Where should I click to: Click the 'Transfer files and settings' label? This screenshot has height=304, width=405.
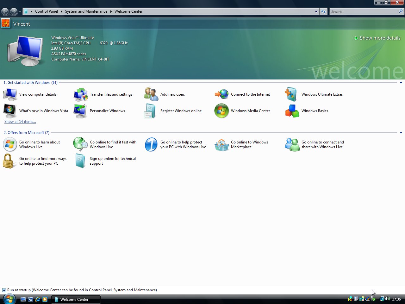click(x=111, y=94)
